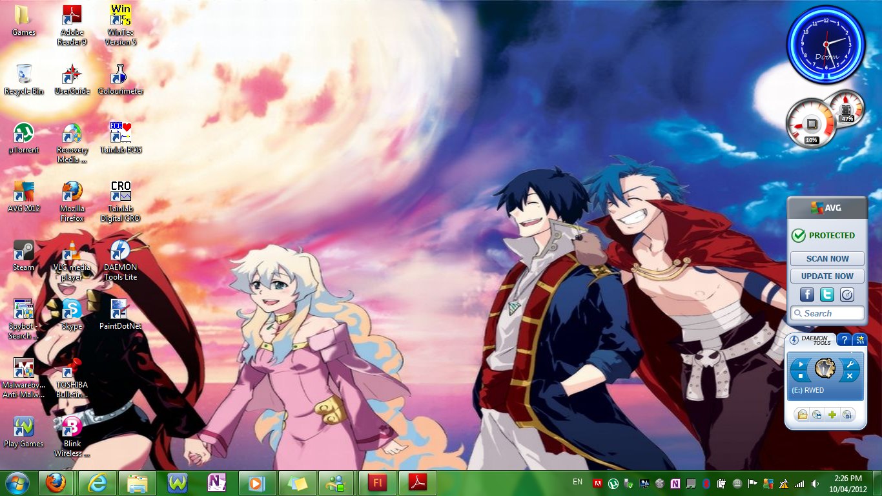Open Tainlab Digital CRO shortcut
882x496 pixels.
pos(121,201)
